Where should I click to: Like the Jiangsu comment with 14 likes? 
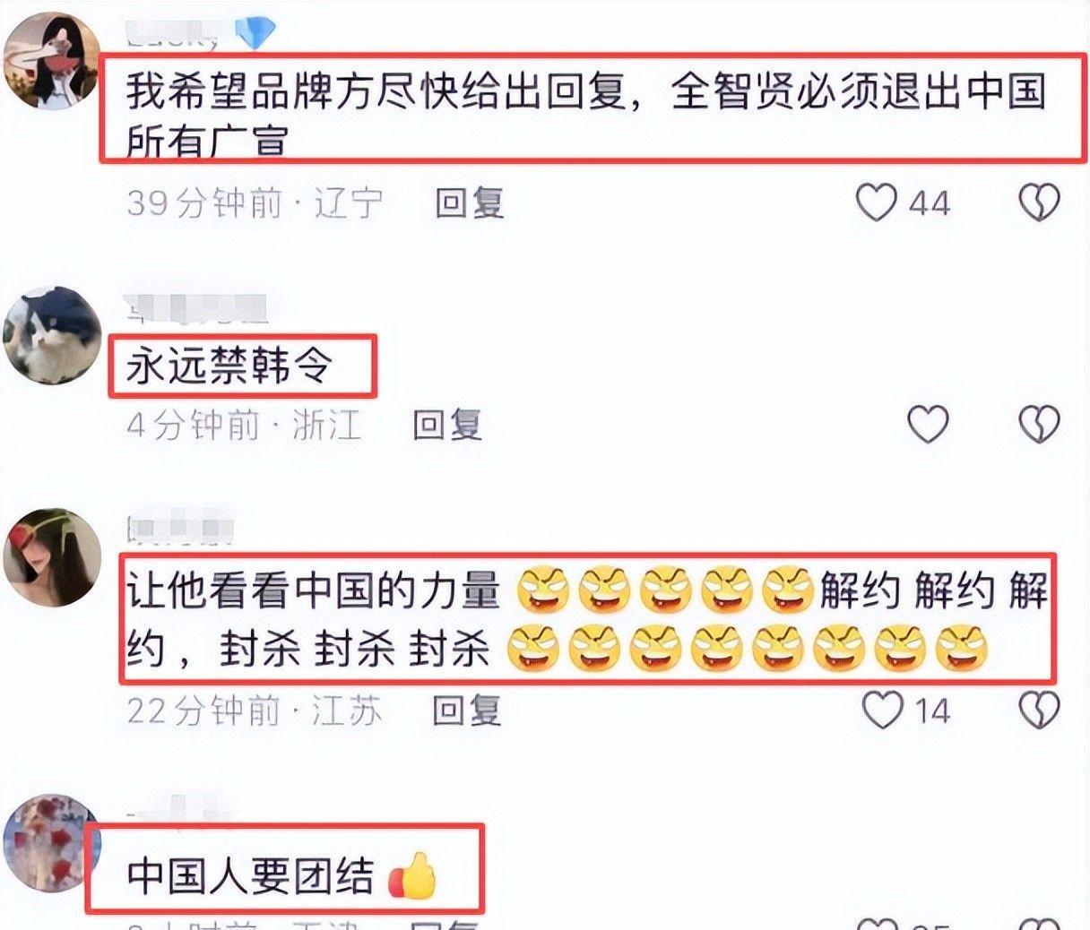click(x=882, y=710)
